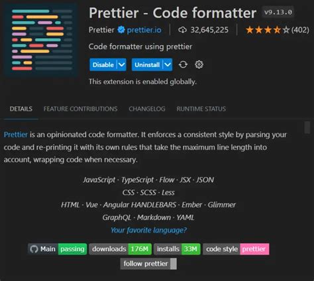This screenshot has width=314, height=281.
Task: Click the v9.13.0 version label
Action: 278,12
